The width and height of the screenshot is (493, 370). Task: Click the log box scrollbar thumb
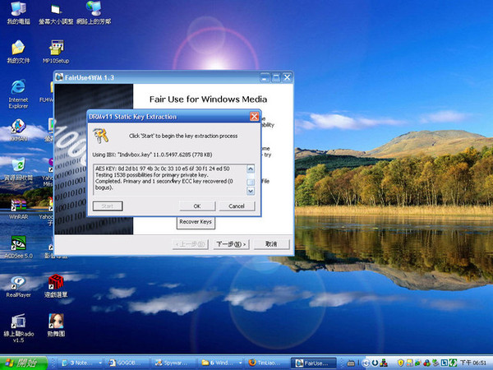[x=251, y=182]
